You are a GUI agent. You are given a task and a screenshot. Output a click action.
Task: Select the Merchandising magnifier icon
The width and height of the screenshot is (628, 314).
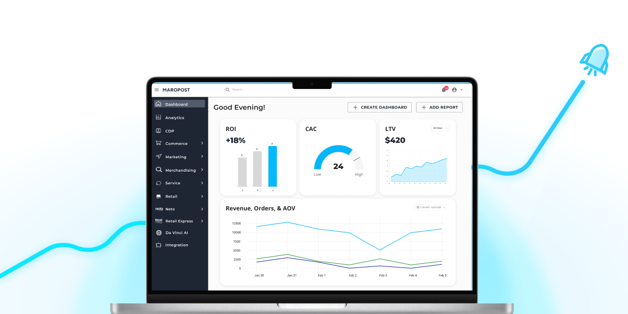point(159,170)
